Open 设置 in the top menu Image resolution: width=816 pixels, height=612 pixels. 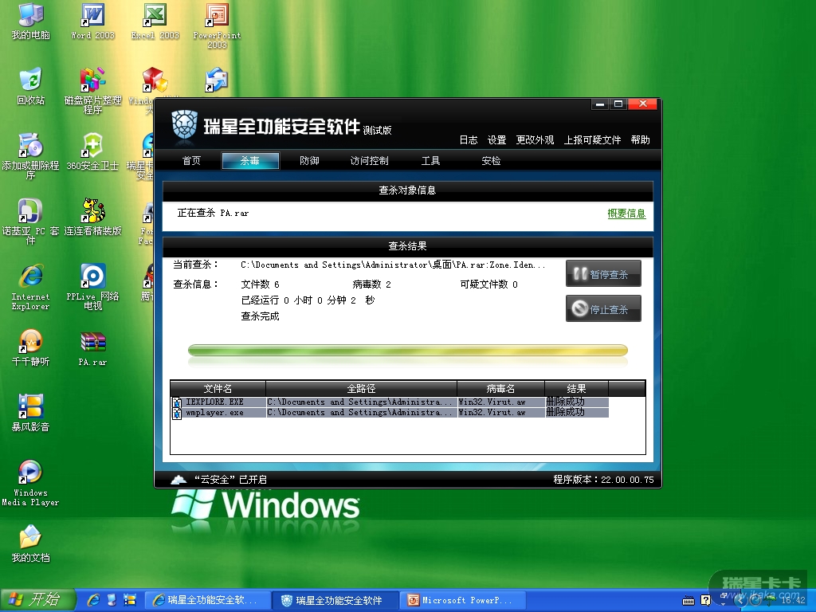(496, 140)
